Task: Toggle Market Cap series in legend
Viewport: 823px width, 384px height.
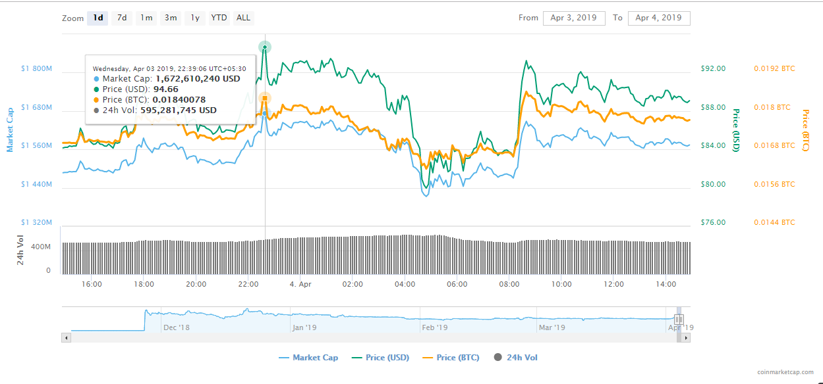Action: [308, 358]
